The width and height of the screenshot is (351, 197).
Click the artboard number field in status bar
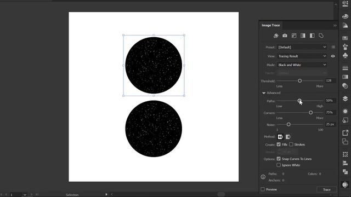[x=16, y=195]
